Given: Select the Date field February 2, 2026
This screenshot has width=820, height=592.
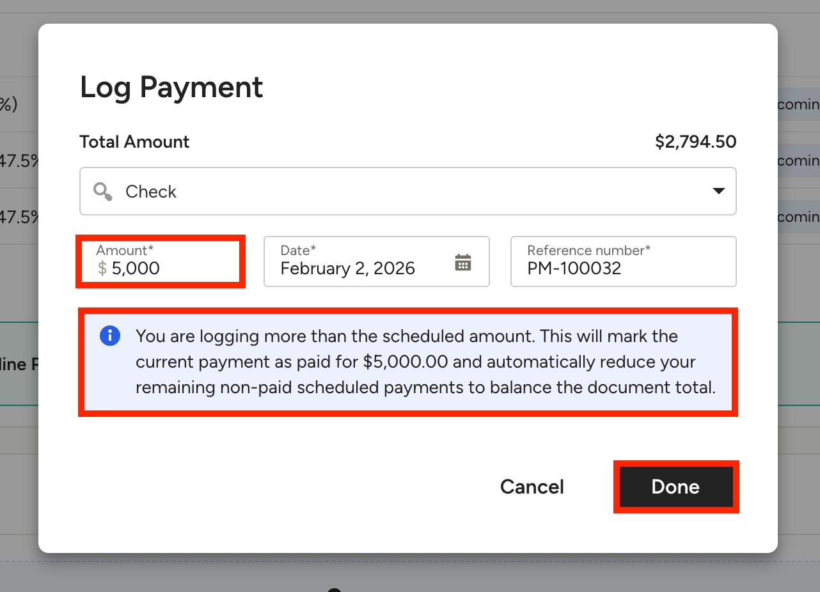Looking at the screenshot, I should click(x=377, y=261).
